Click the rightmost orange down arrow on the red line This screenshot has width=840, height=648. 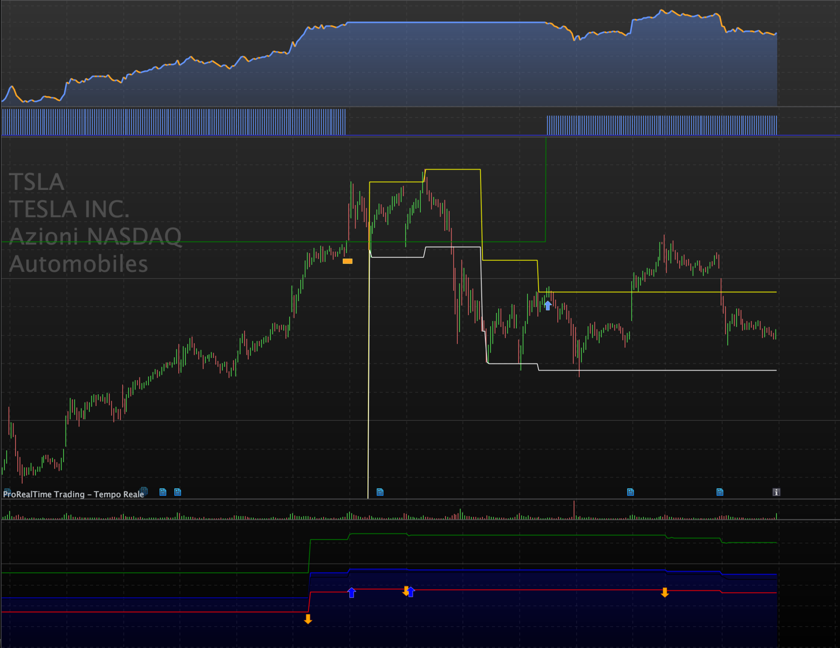[665, 593]
